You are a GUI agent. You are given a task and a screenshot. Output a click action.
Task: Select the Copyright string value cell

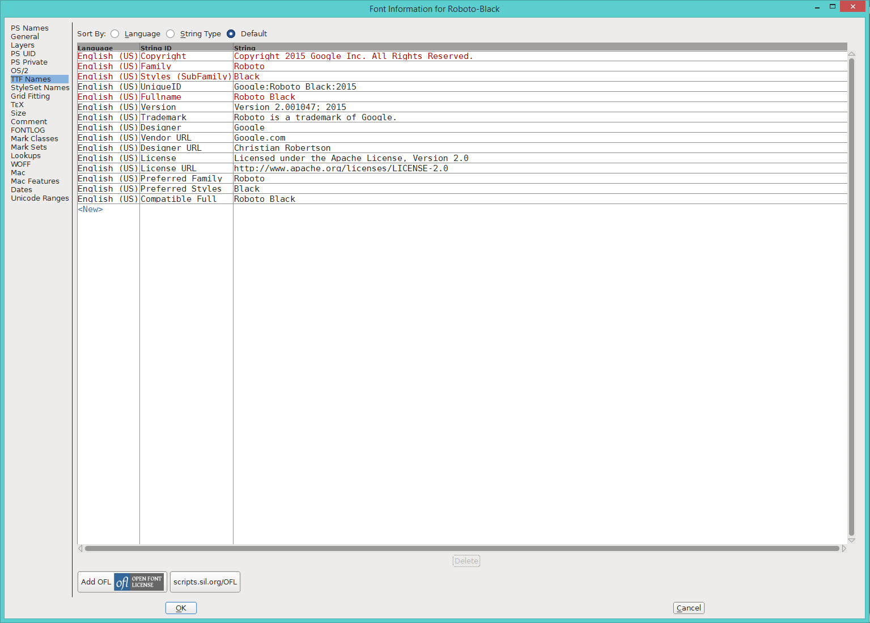coord(353,56)
